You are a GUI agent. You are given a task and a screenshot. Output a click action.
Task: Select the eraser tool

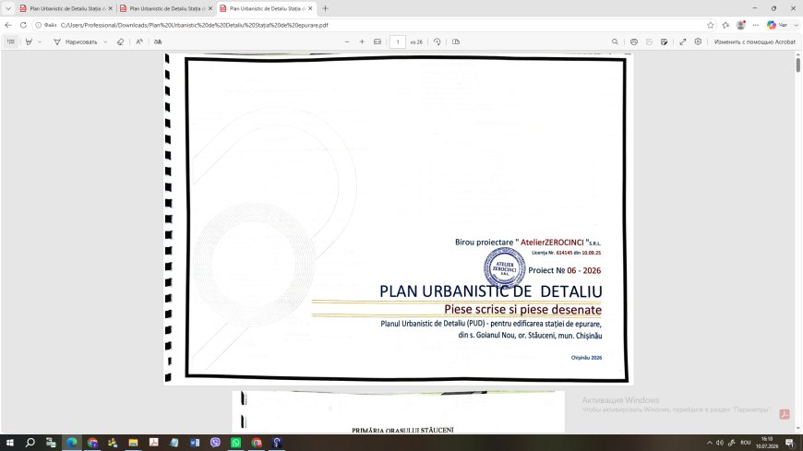(120, 42)
